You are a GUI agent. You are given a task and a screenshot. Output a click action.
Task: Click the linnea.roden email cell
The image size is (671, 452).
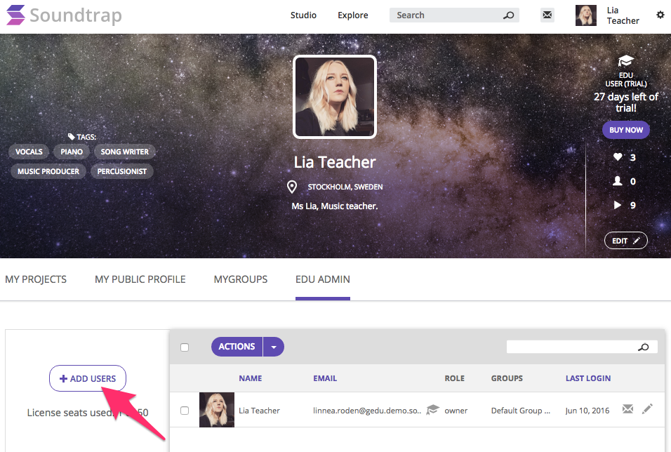point(367,411)
